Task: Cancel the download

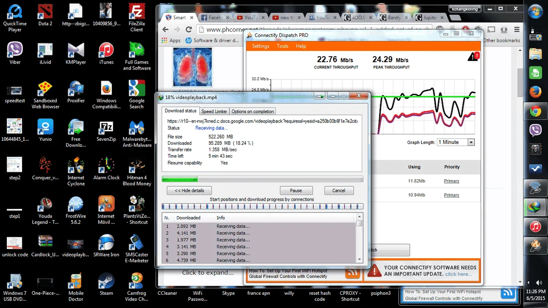Action: coord(338,190)
